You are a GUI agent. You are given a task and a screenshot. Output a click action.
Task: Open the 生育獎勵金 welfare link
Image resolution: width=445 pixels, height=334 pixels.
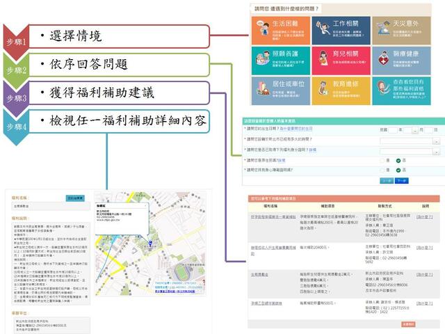coord(261,274)
